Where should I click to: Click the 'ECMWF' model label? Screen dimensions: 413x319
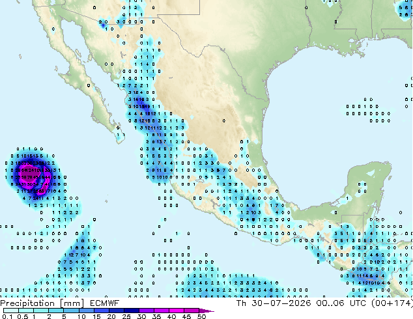105,303
